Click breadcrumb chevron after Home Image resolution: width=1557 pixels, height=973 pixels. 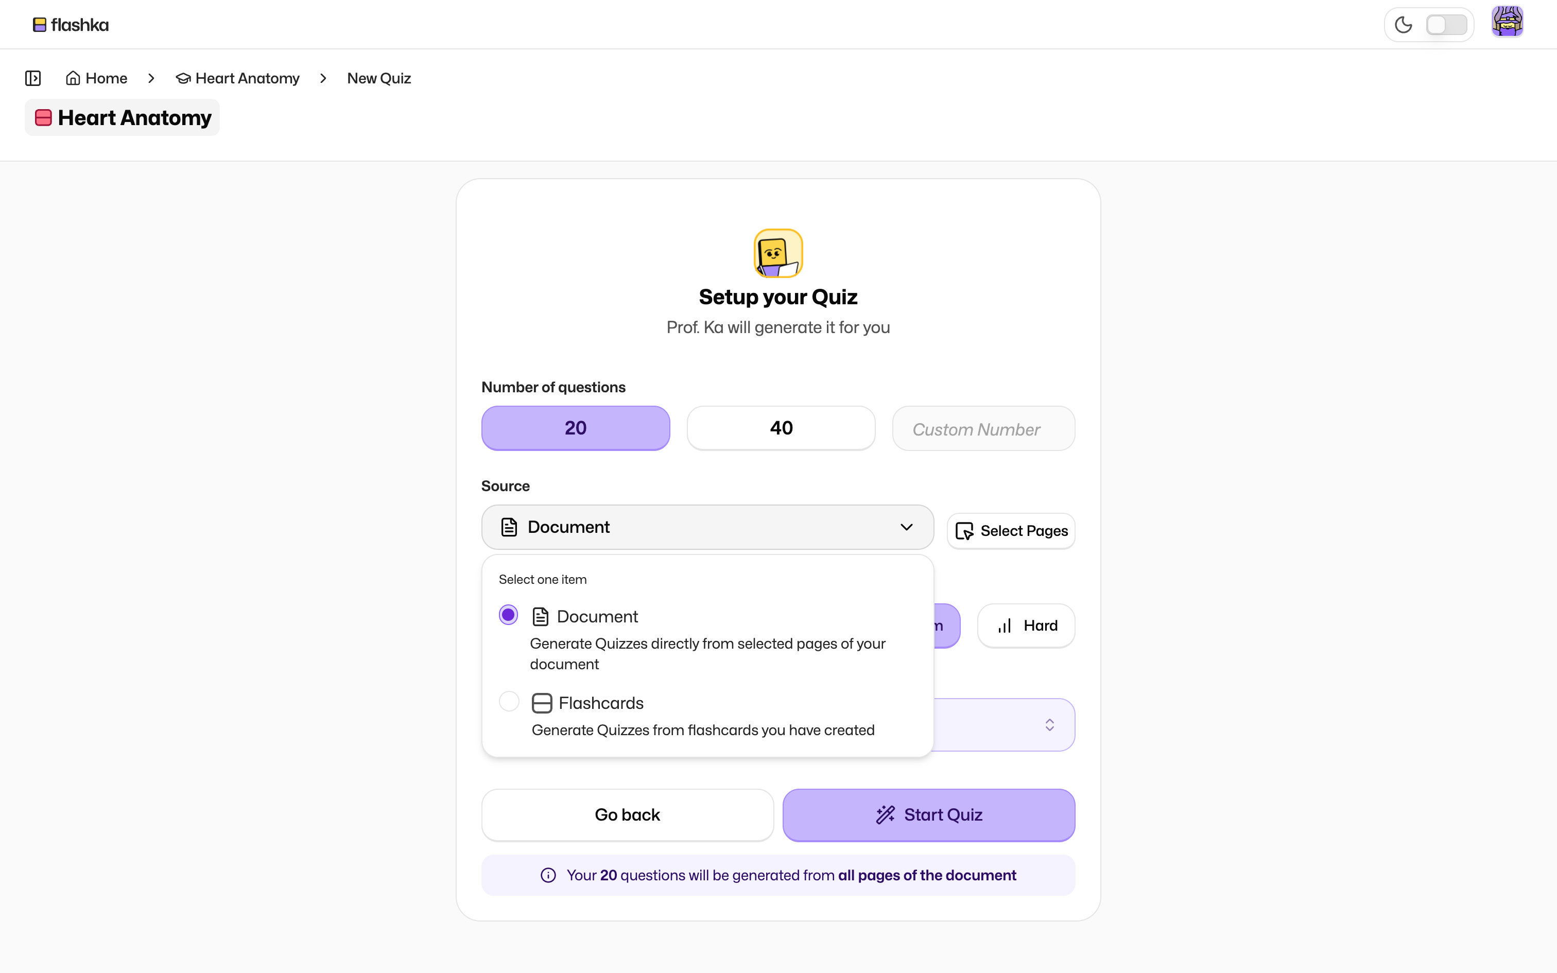click(x=151, y=78)
